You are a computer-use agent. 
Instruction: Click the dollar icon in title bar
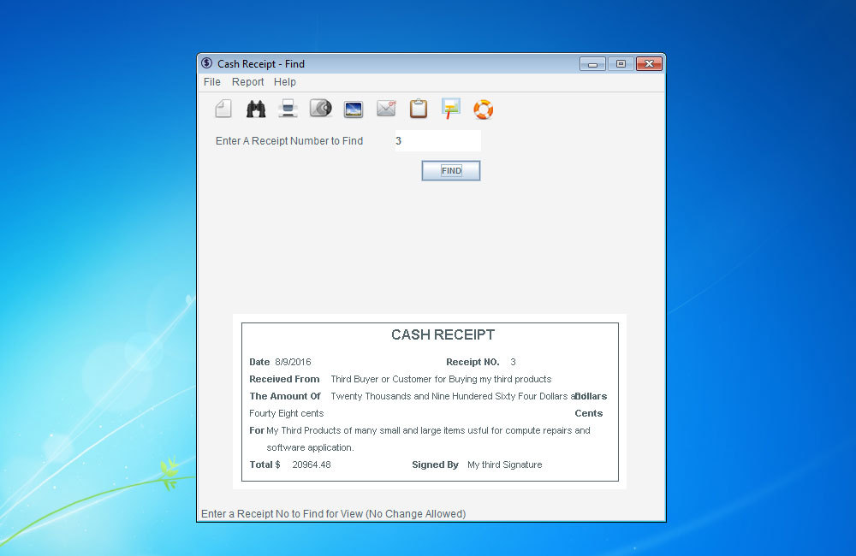tap(206, 63)
